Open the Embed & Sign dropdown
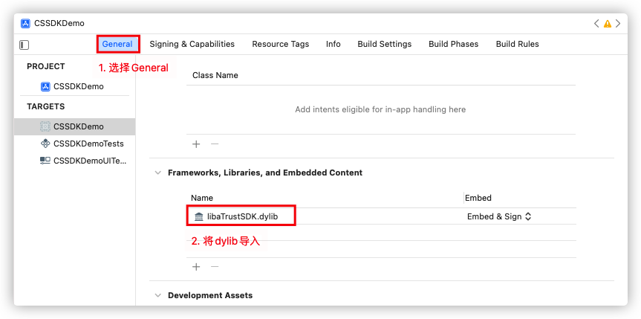This screenshot has width=641, height=319. point(498,216)
